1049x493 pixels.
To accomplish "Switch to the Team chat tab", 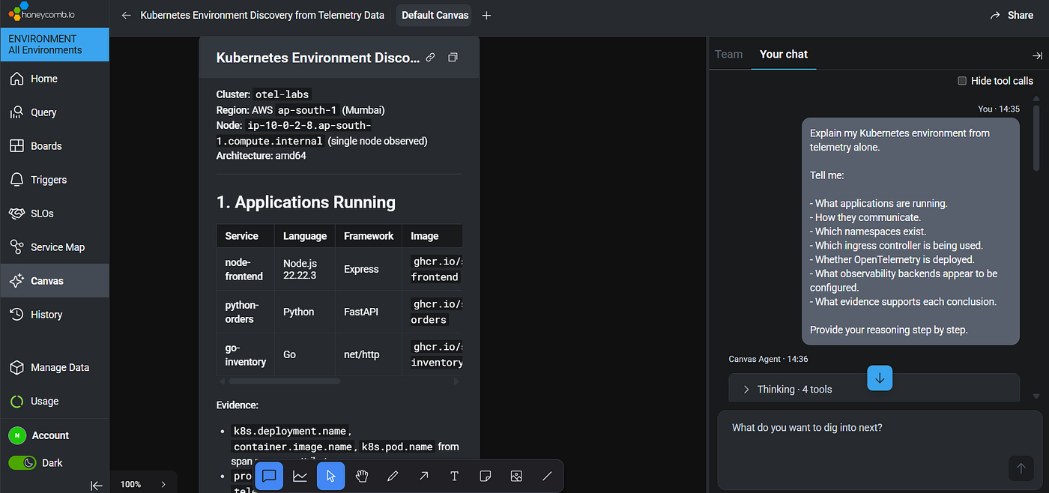I will click(x=728, y=54).
